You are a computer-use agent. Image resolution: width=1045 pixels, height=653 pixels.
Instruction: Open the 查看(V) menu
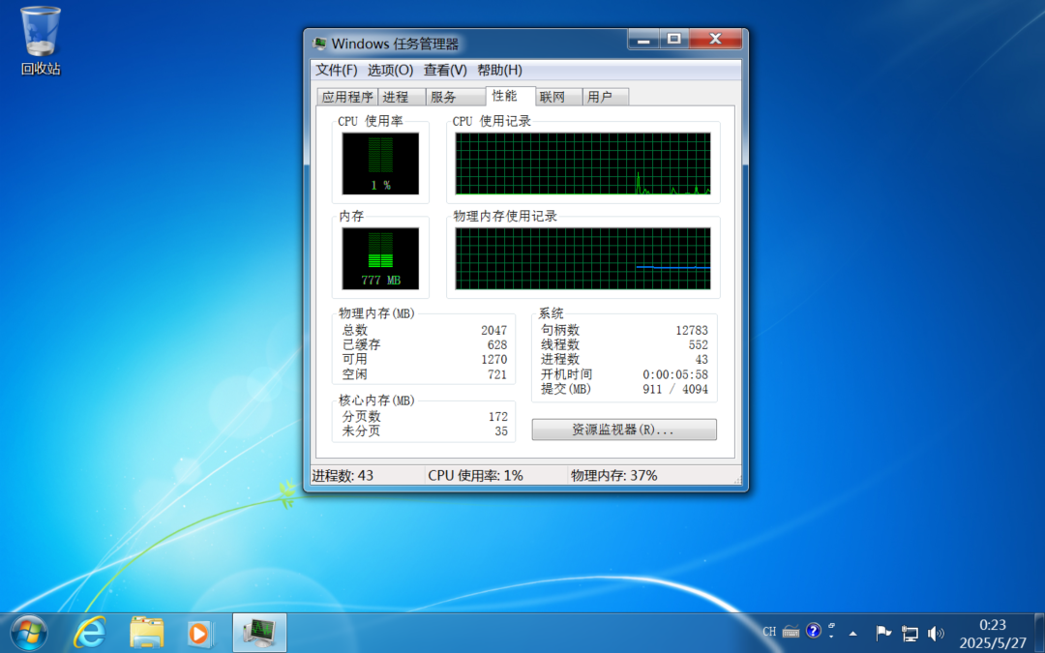click(445, 70)
